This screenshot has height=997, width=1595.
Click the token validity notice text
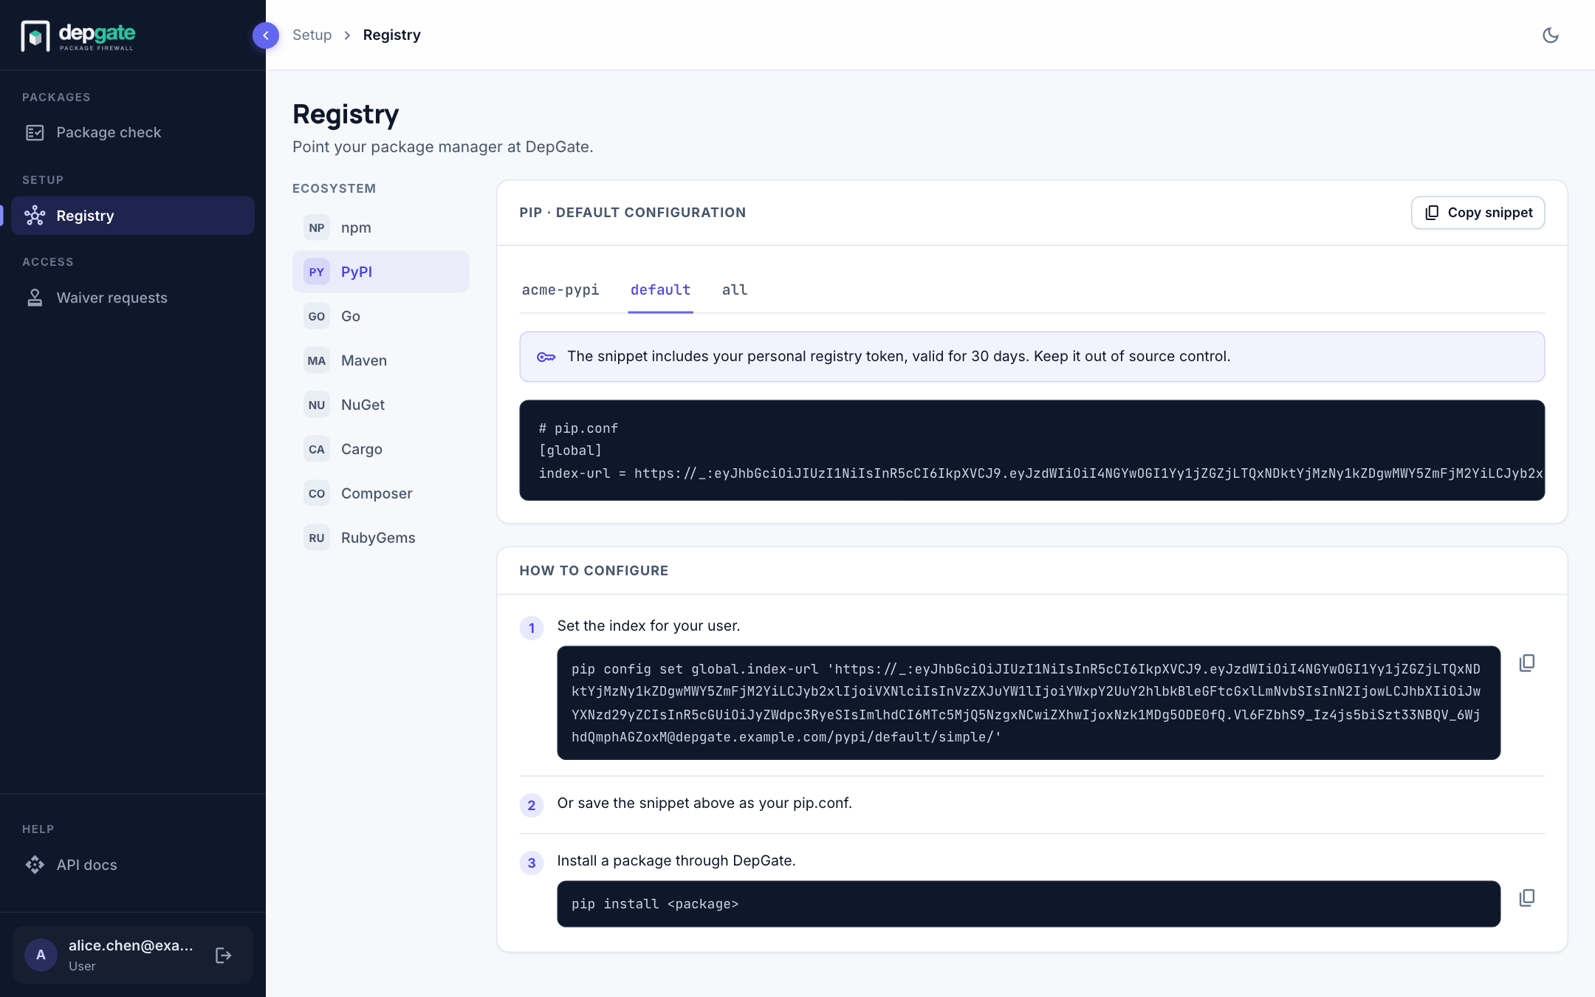coord(899,357)
